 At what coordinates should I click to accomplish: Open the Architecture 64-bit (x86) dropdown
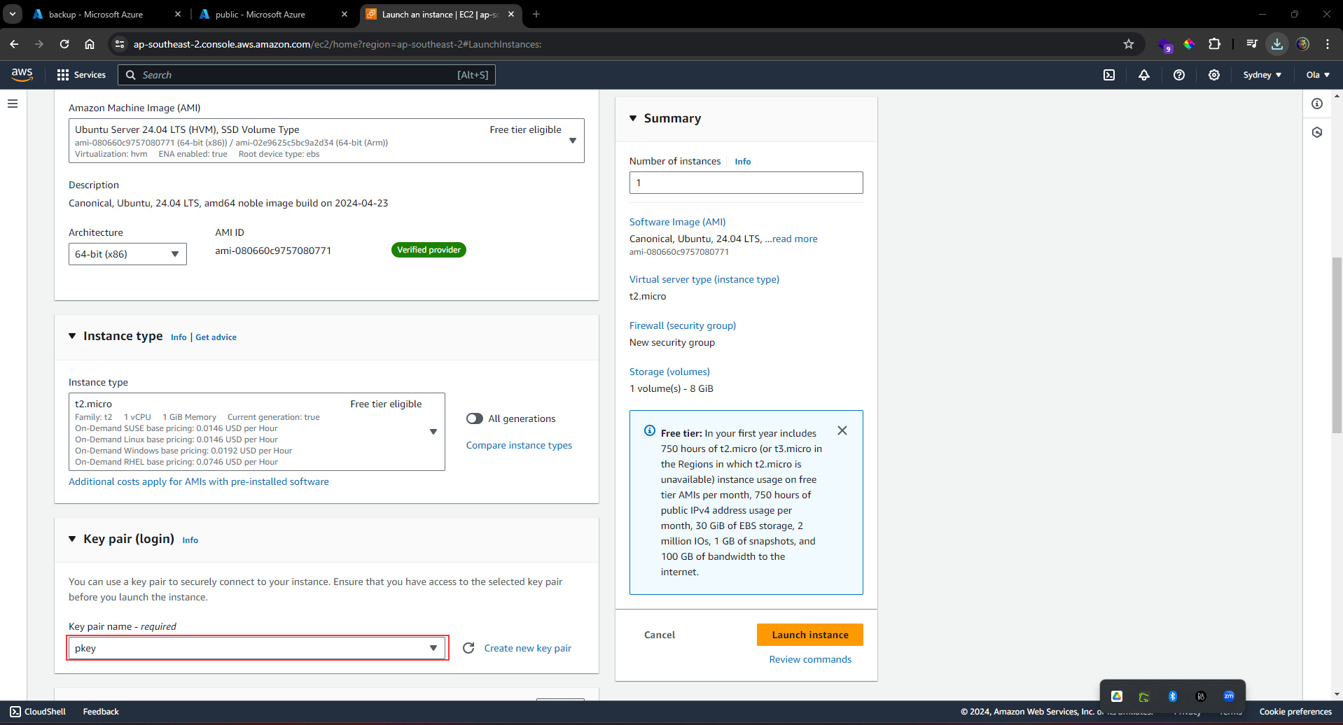127,254
